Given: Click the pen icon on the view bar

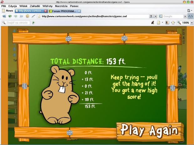Looking at the screenshot, I should [153, 23].
